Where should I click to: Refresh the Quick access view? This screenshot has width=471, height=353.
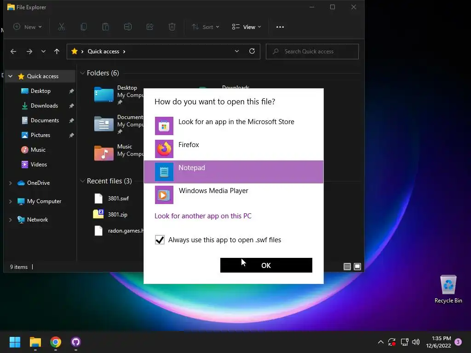click(x=252, y=51)
